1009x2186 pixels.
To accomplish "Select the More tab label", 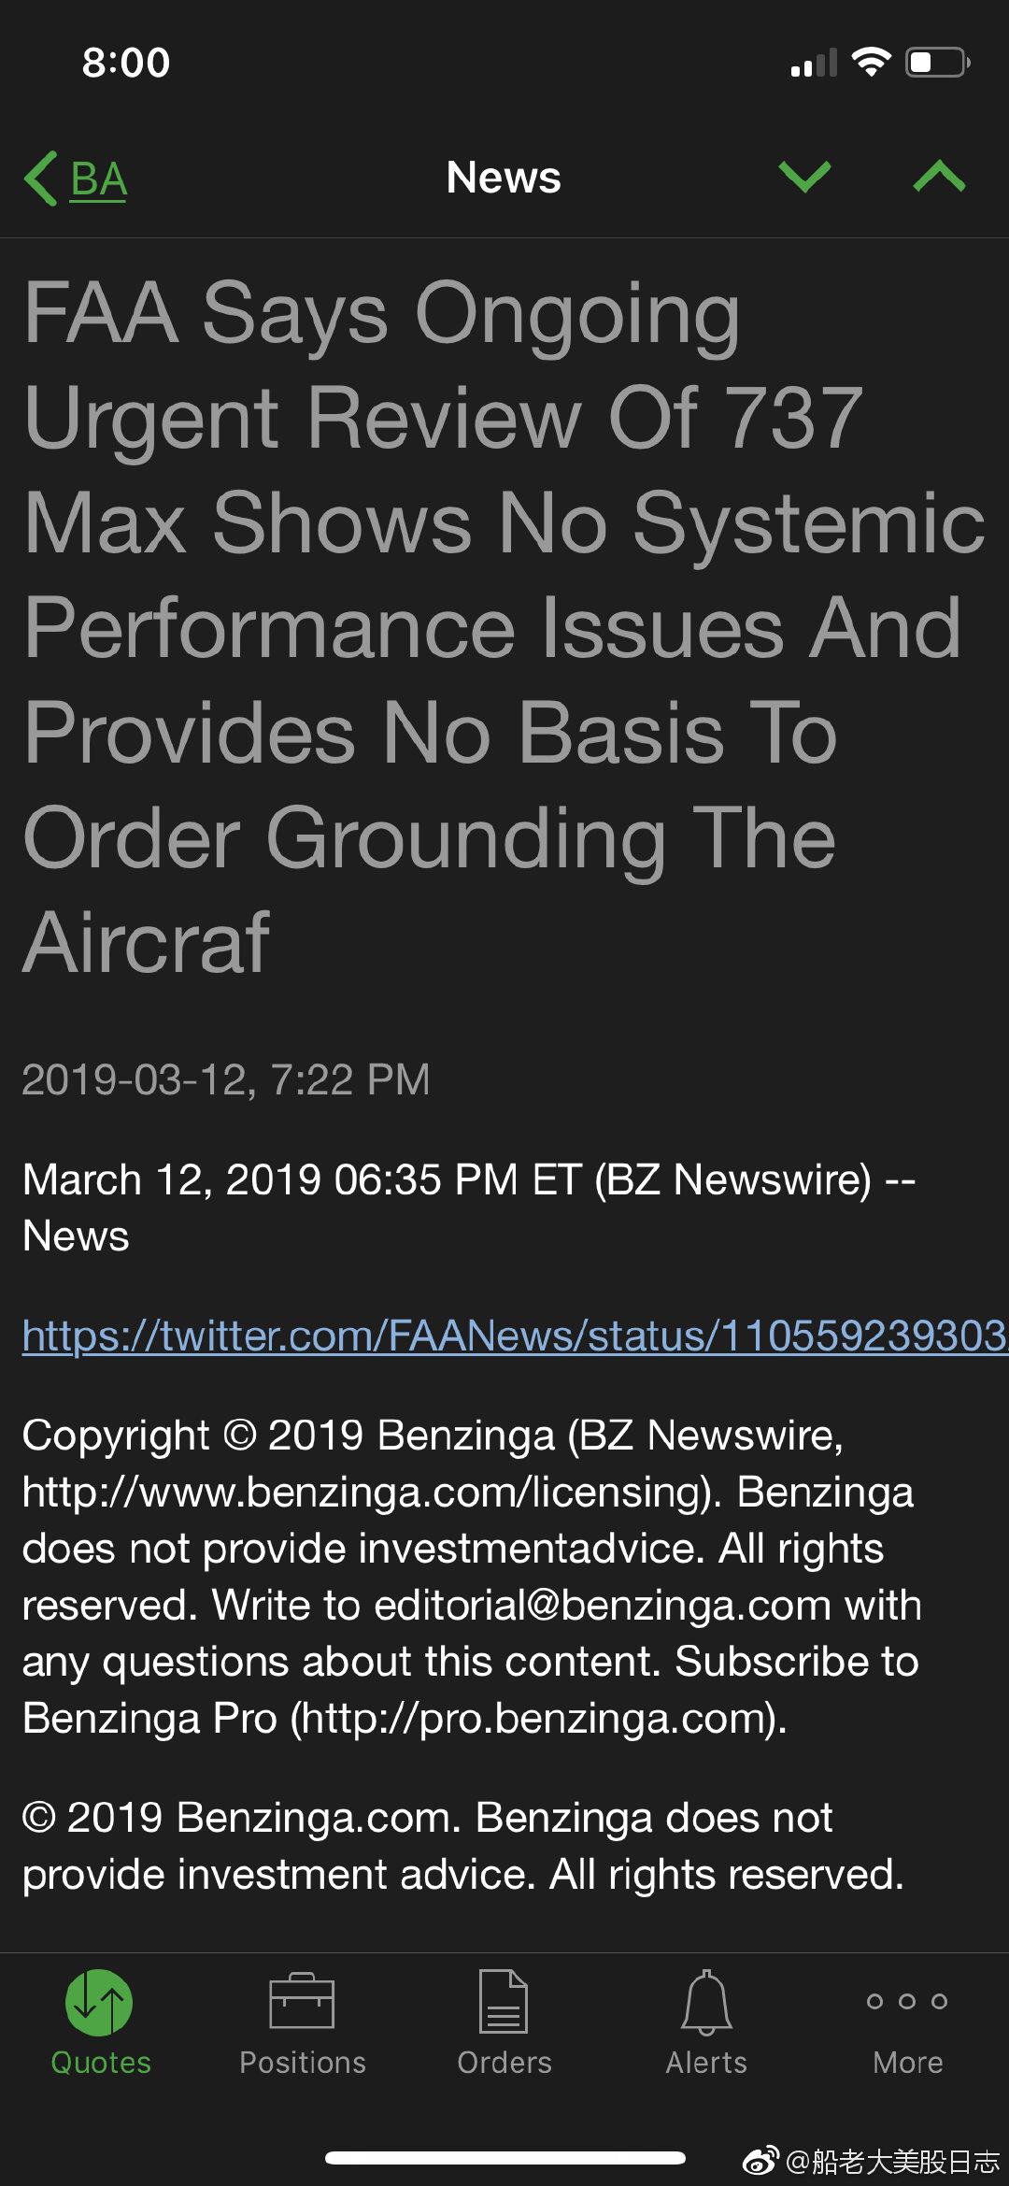I will (908, 2063).
